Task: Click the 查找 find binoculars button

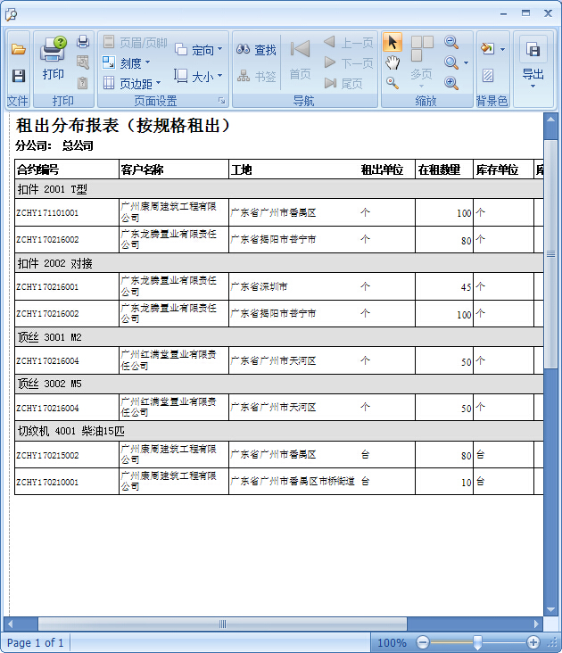Action: (x=256, y=50)
